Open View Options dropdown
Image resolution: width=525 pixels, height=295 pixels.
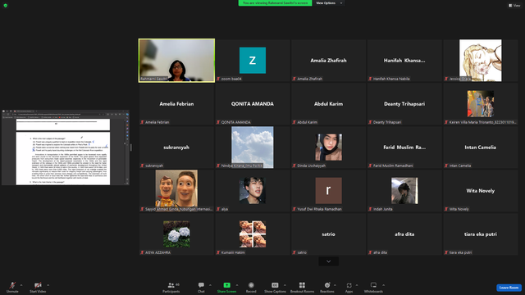[330, 3]
